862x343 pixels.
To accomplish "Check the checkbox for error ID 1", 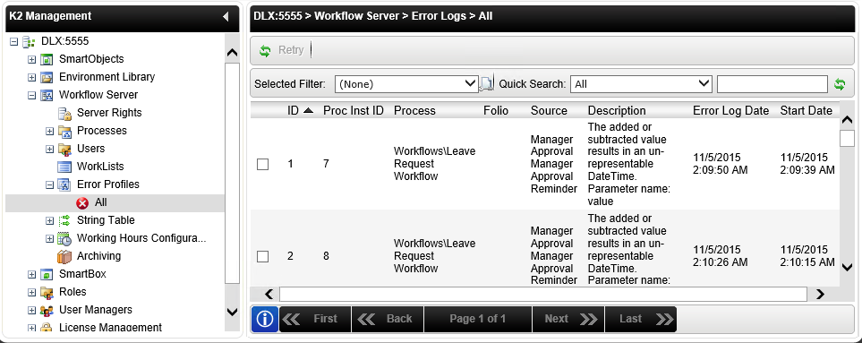I will [x=263, y=165].
